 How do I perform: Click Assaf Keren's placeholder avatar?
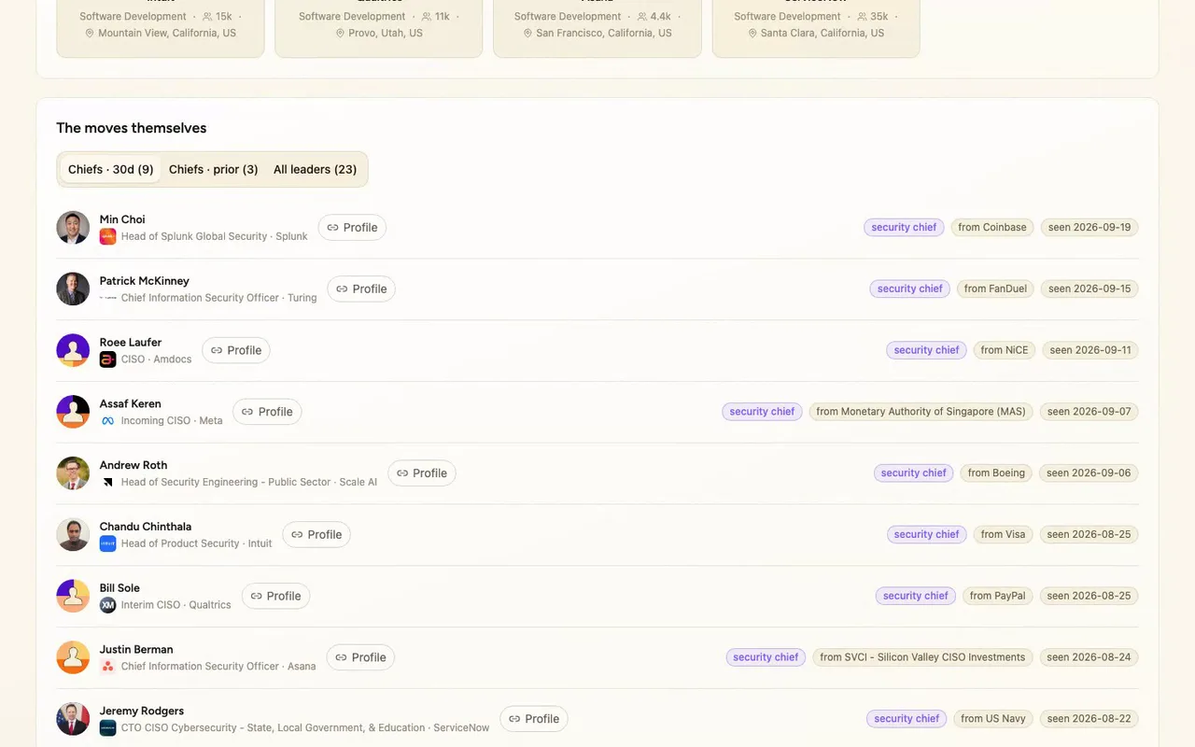[x=73, y=412]
